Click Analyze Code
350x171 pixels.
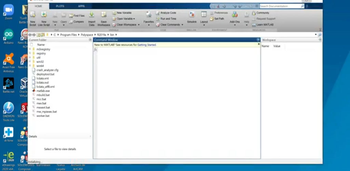166,13
